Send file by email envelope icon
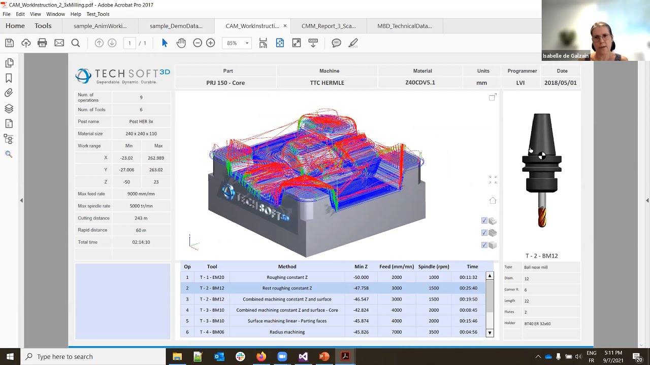 coord(59,43)
